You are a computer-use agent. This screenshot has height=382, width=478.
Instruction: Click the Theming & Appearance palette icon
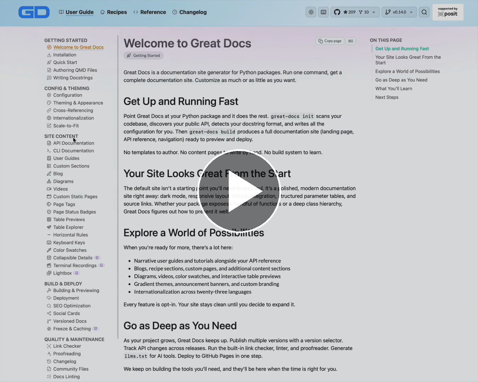49,103
